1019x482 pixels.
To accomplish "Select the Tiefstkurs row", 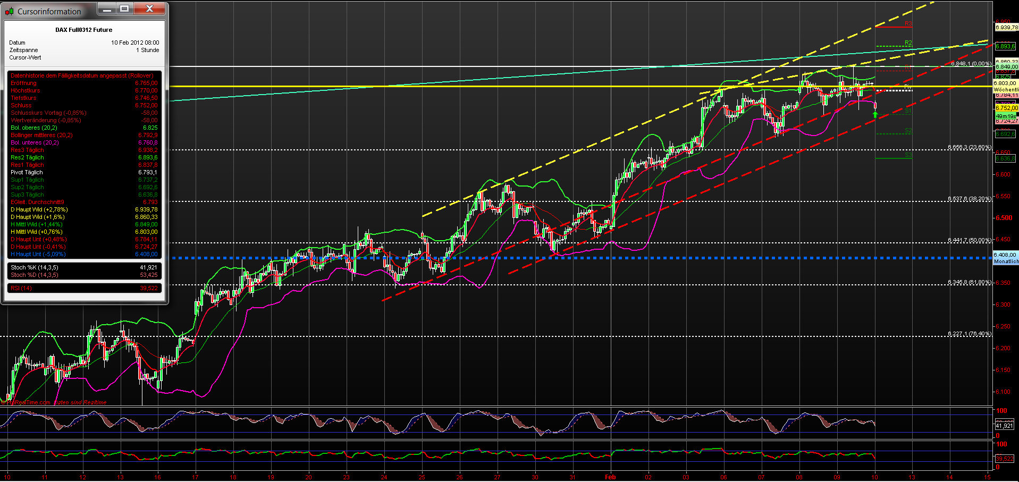I will pyautogui.click(x=84, y=98).
